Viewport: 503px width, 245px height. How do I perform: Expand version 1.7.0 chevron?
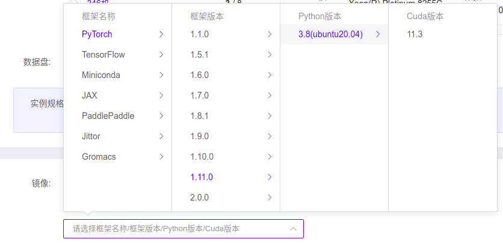coord(270,95)
